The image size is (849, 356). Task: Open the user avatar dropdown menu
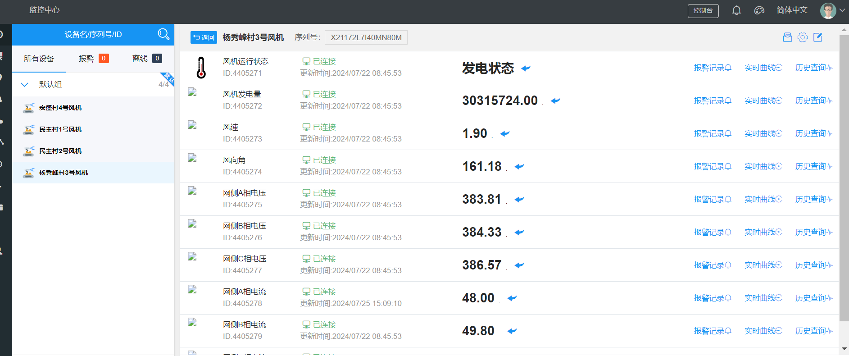point(832,10)
